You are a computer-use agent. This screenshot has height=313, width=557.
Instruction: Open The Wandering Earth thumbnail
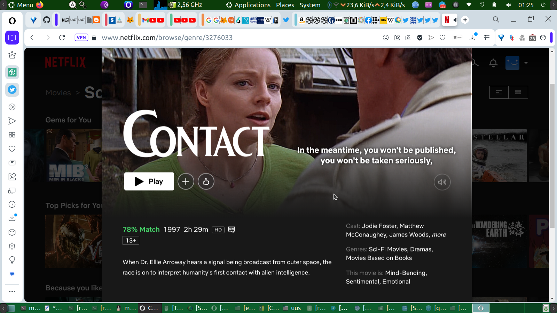[499, 241]
